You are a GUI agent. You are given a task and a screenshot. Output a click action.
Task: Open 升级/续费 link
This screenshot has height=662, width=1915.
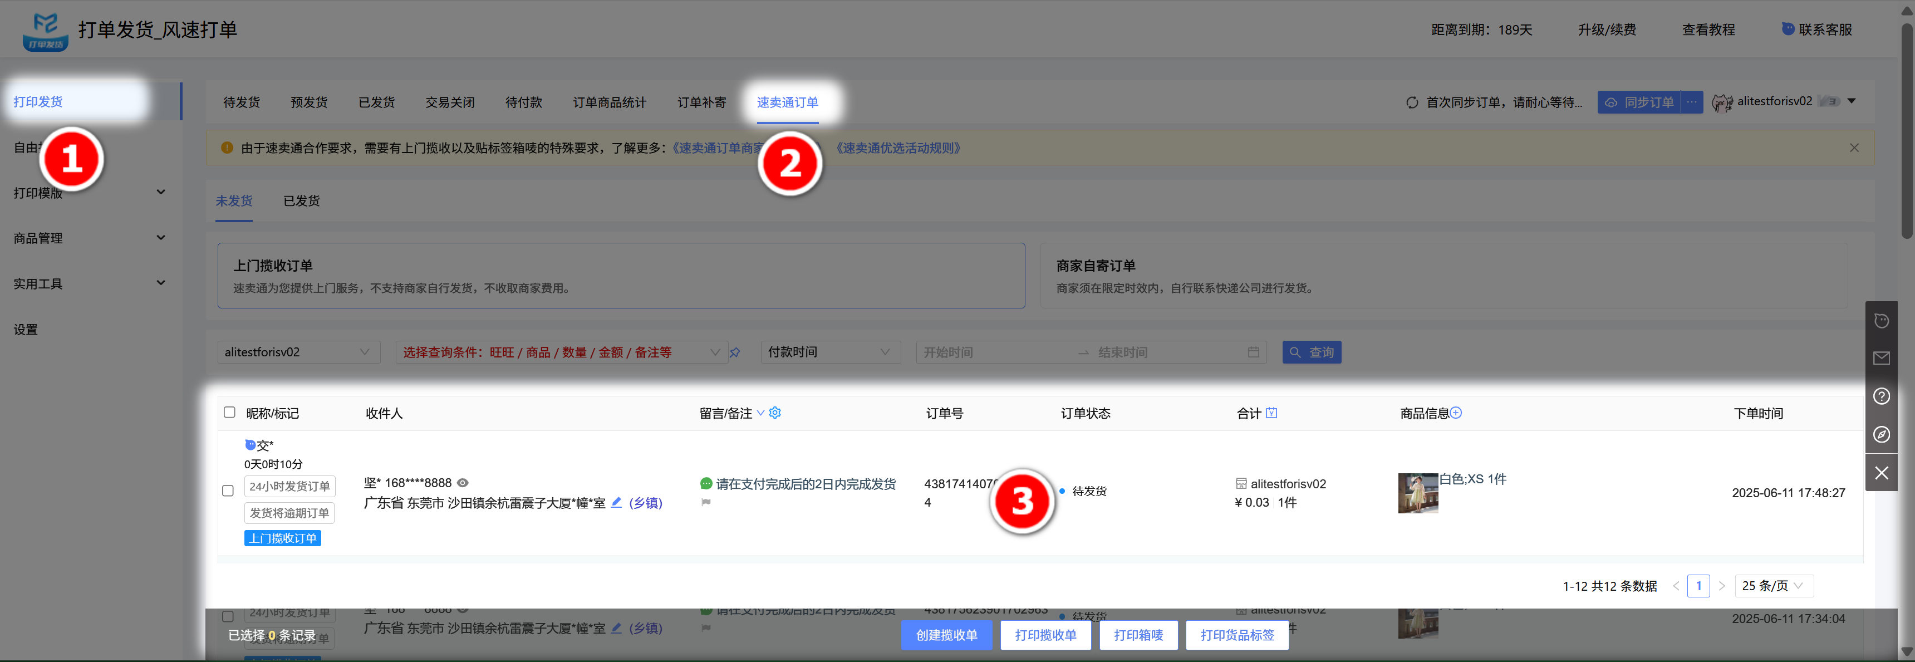(1607, 30)
